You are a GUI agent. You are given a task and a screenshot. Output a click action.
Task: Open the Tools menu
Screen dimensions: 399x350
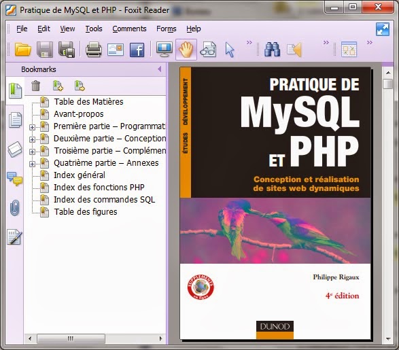(94, 29)
